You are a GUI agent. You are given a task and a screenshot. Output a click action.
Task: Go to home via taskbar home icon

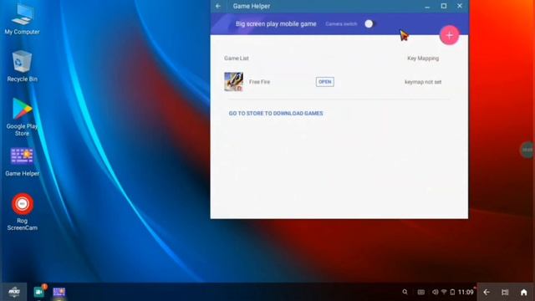click(x=524, y=292)
